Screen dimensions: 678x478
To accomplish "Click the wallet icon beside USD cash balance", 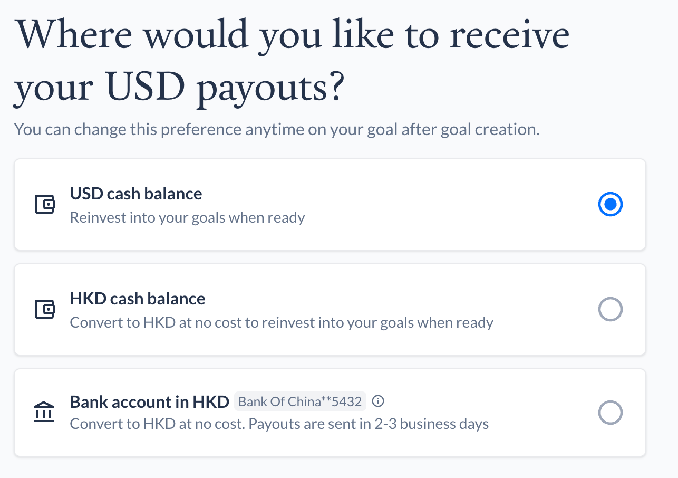I will tap(45, 204).
